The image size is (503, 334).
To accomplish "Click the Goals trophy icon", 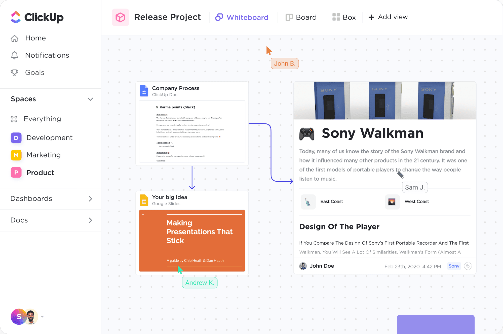I will coord(15,73).
